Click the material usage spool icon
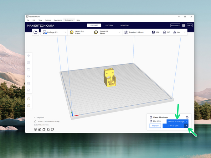 click(x=151, y=121)
